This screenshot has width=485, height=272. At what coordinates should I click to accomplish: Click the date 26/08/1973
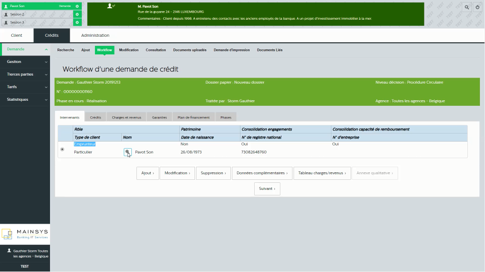point(191,152)
